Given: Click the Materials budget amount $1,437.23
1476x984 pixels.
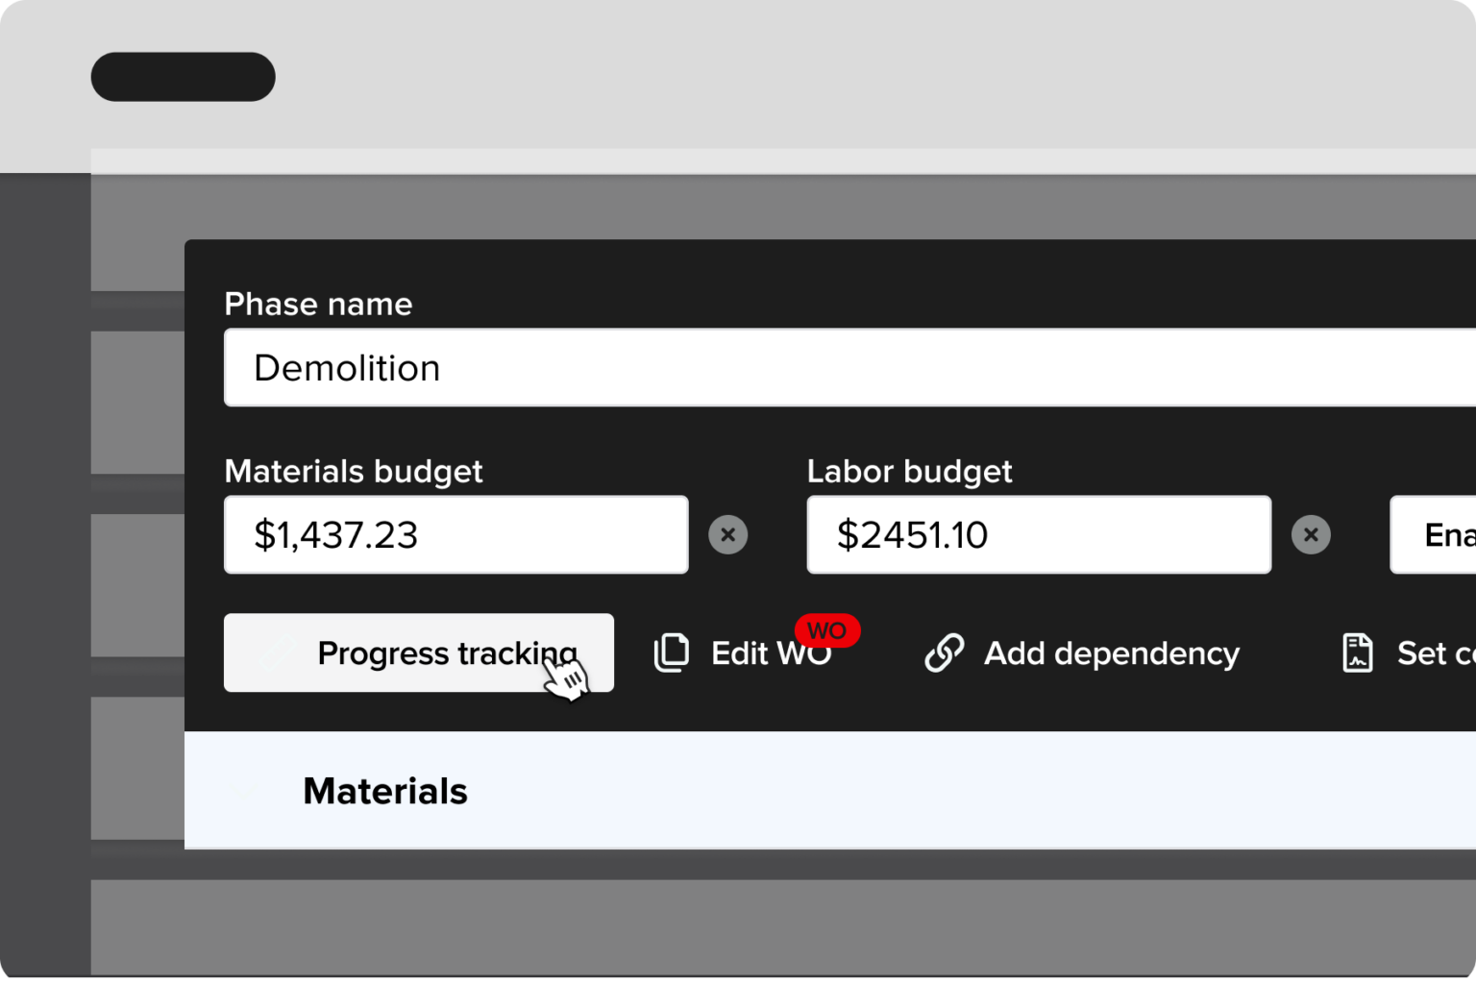Looking at the screenshot, I should pyautogui.click(x=455, y=534).
